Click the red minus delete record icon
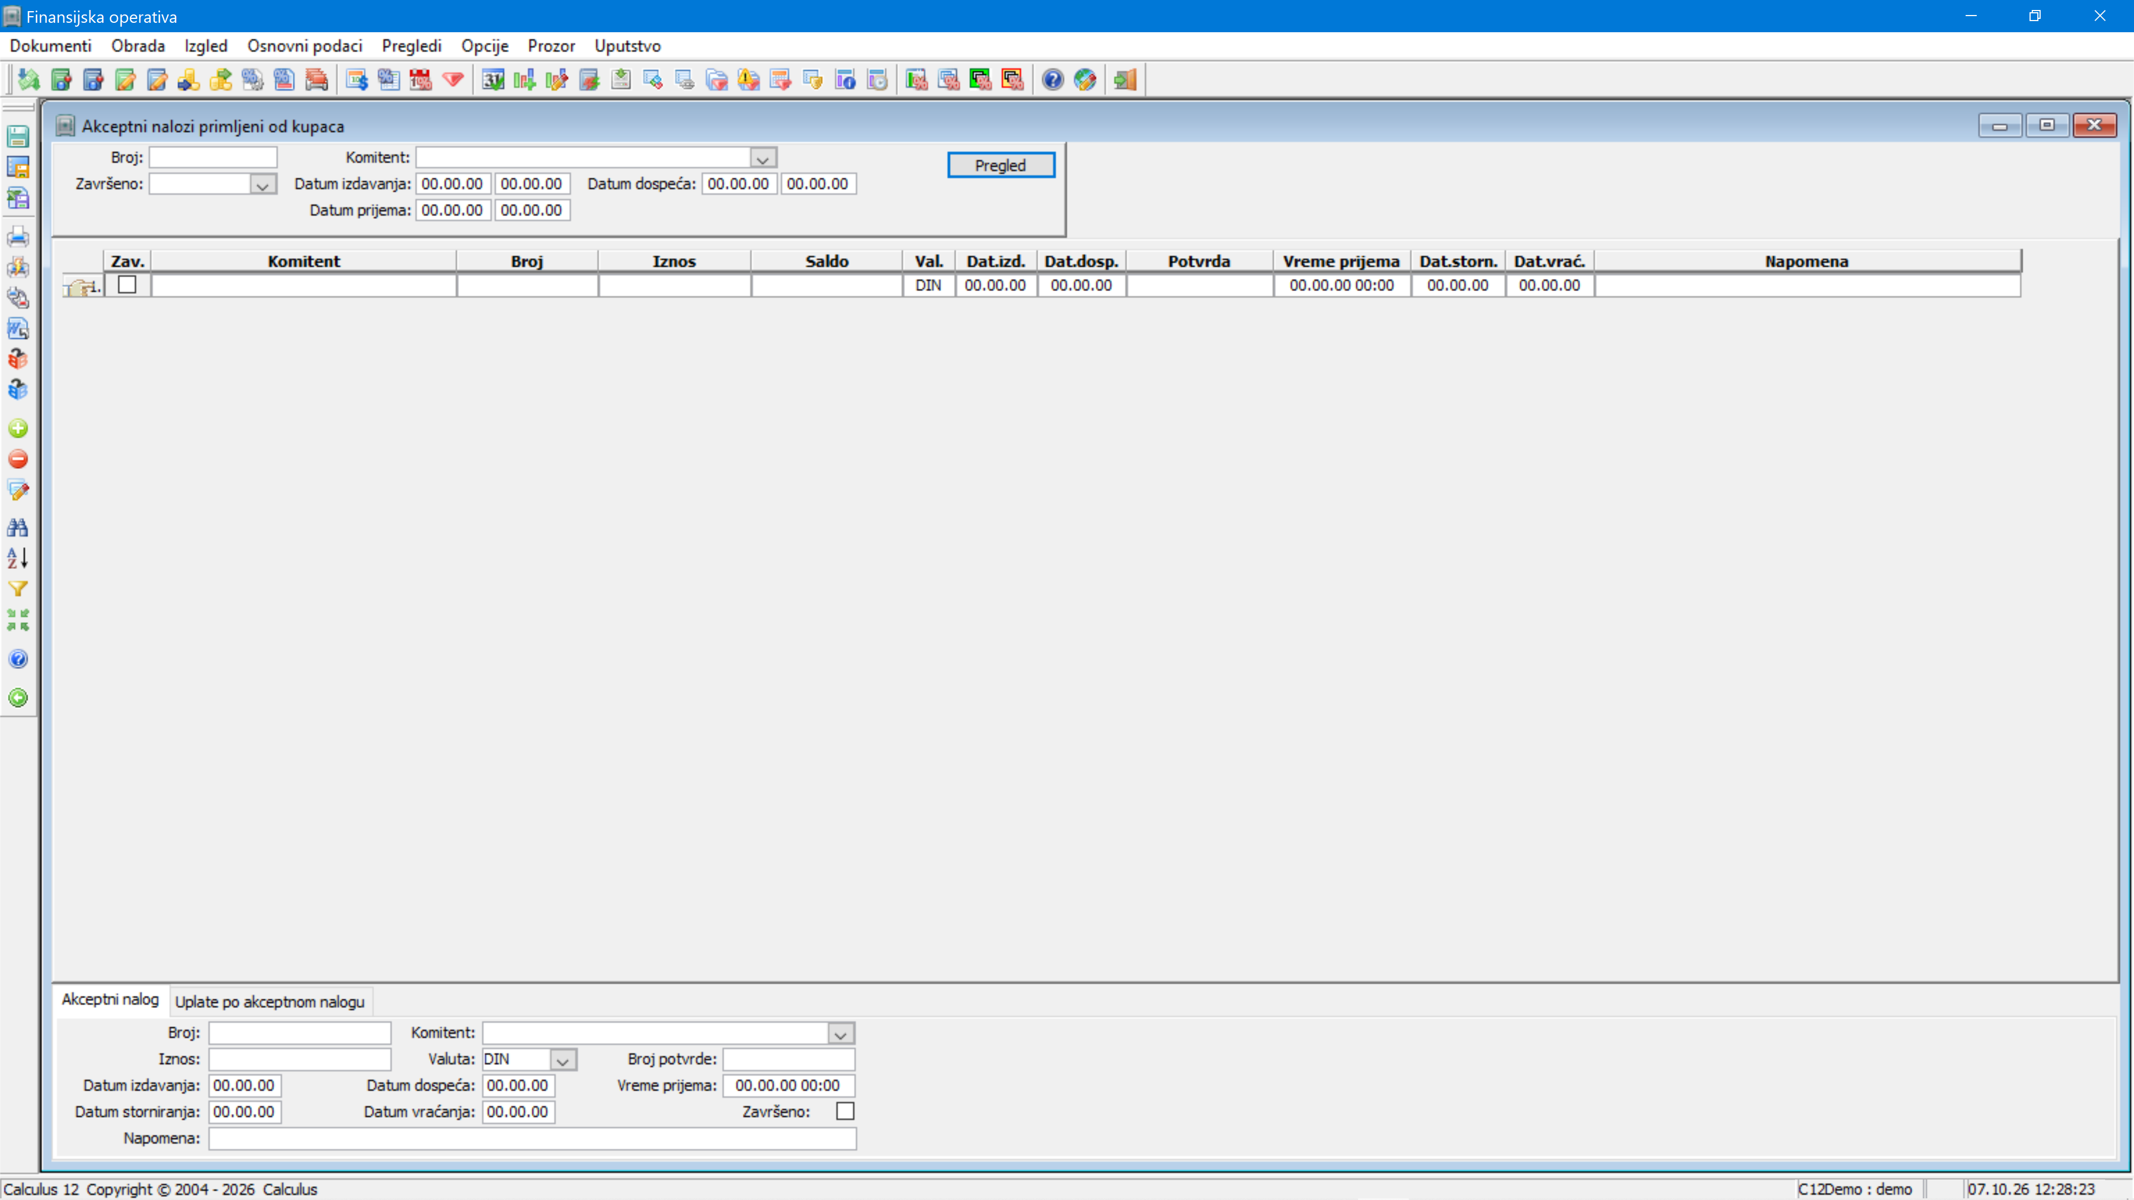This screenshot has height=1200, width=2134. (18, 459)
